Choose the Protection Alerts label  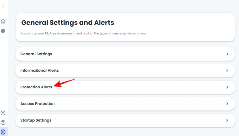point(36,87)
